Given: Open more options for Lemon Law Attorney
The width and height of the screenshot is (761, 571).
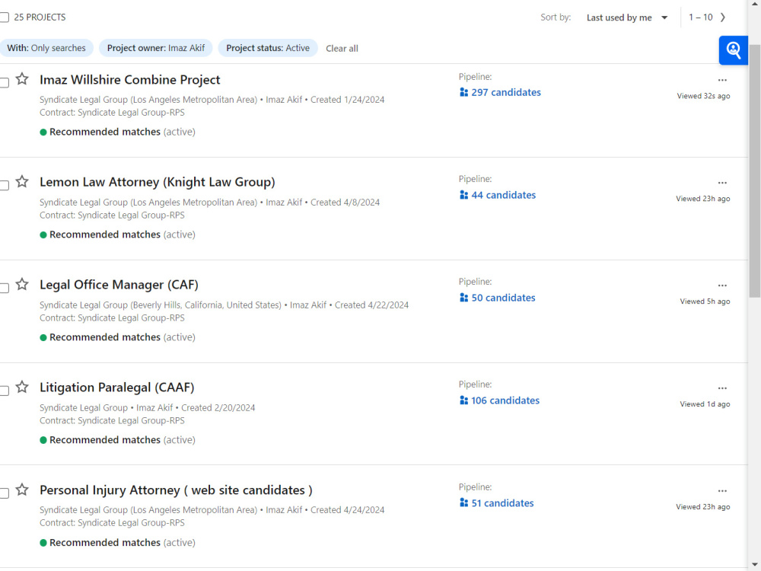Looking at the screenshot, I should (722, 183).
